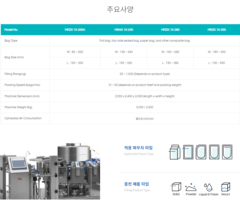
Task: Click the 3,000 x 2,400 x 2,000 value
Action: 145,96
